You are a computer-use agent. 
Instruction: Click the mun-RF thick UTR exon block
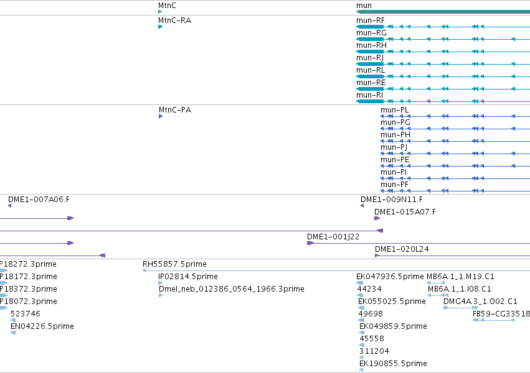click(x=370, y=27)
